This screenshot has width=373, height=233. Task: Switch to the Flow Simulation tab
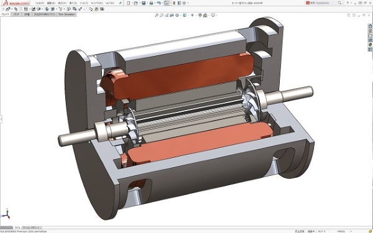[67, 14]
